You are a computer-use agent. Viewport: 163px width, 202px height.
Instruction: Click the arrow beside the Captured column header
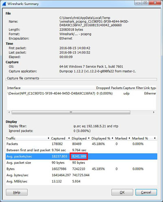coord(48,138)
